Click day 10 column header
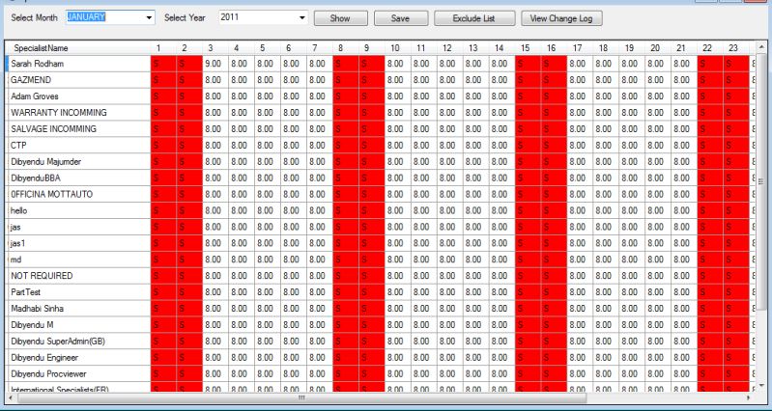 point(397,48)
